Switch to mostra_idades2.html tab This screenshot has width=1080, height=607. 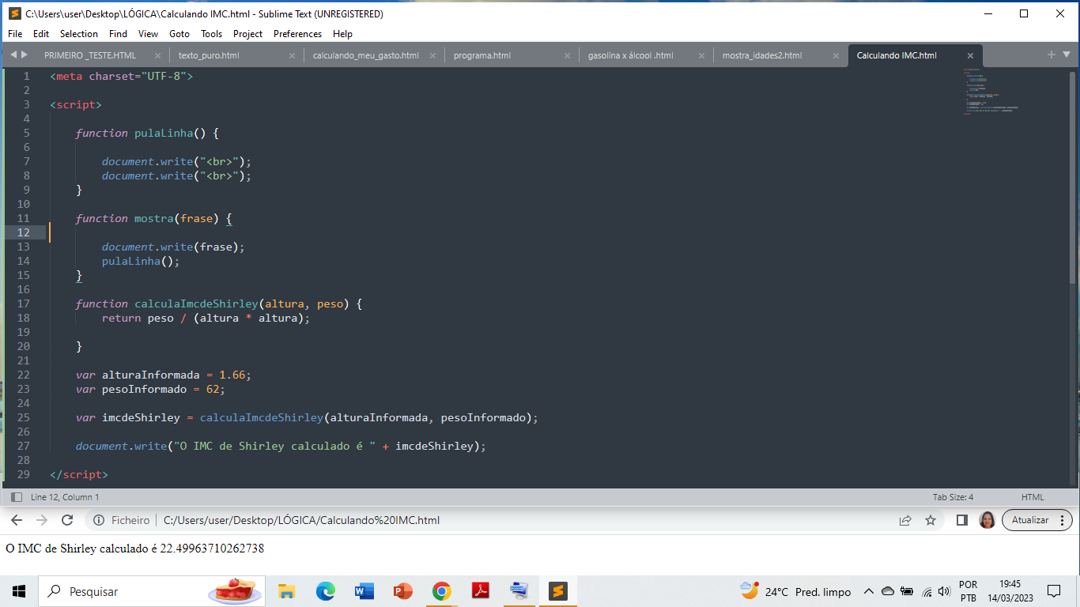coord(762,55)
